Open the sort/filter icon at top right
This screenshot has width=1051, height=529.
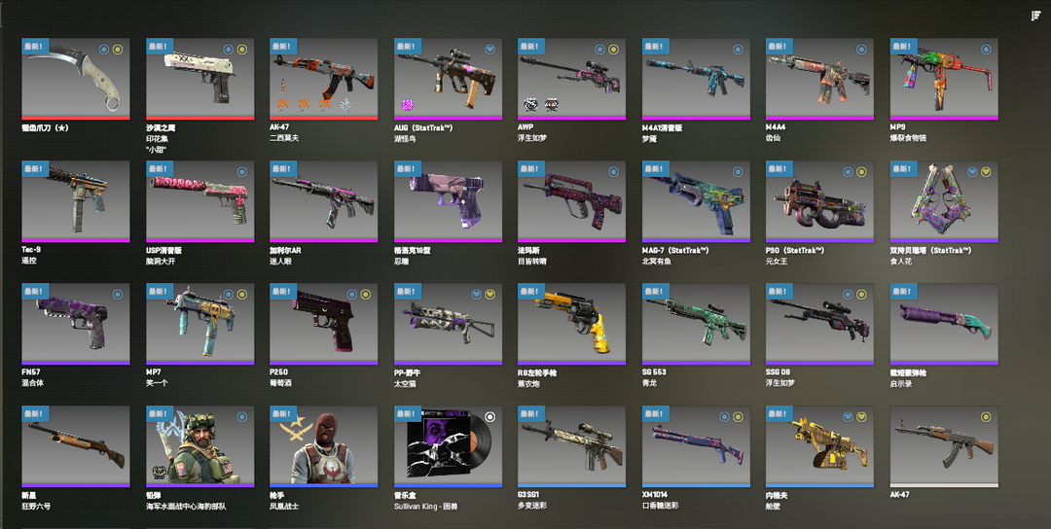pos(1035,16)
